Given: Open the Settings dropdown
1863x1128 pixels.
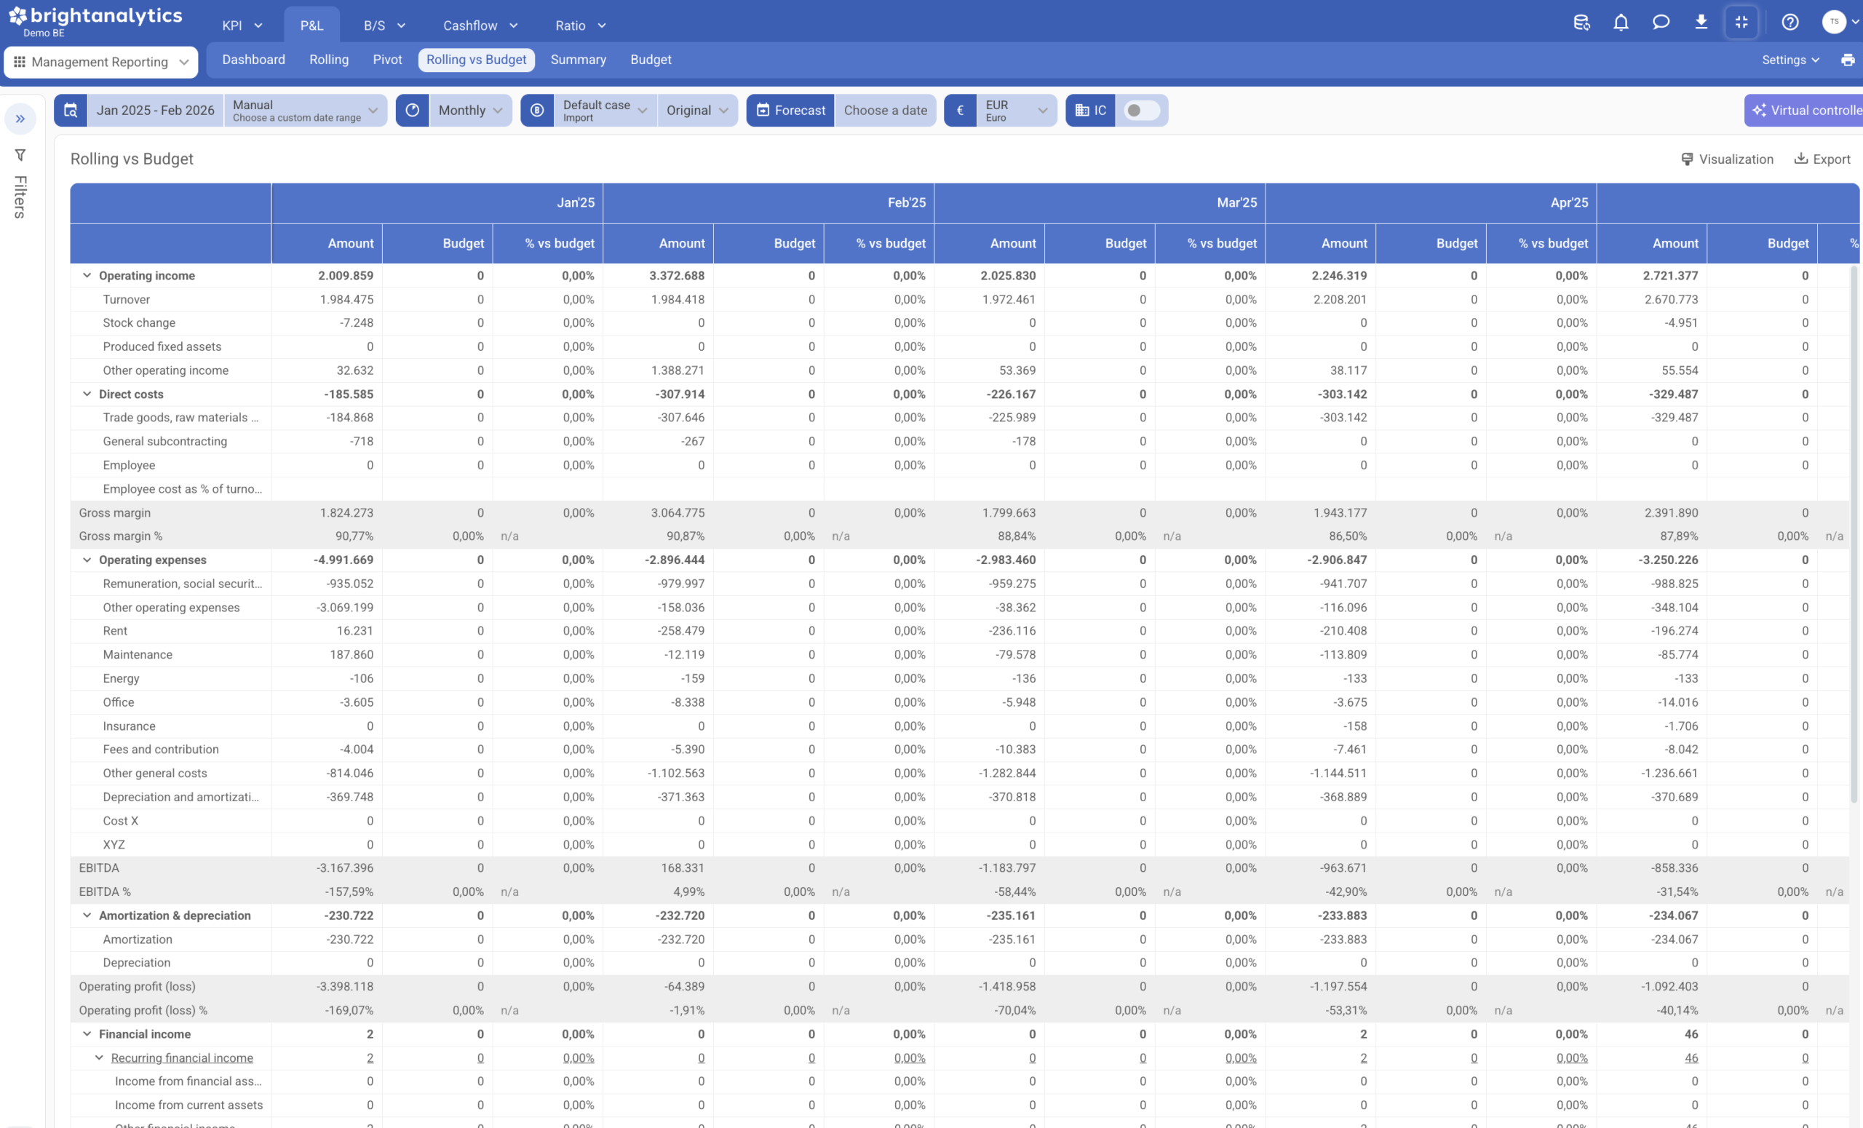Looking at the screenshot, I should pos(1790,60).
